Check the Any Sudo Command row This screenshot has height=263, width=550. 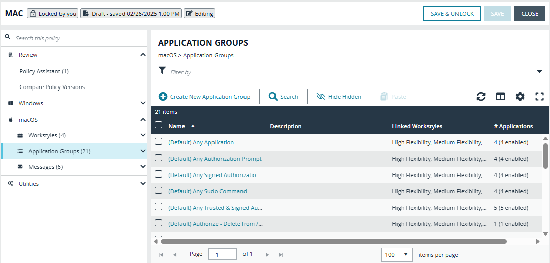159,190
